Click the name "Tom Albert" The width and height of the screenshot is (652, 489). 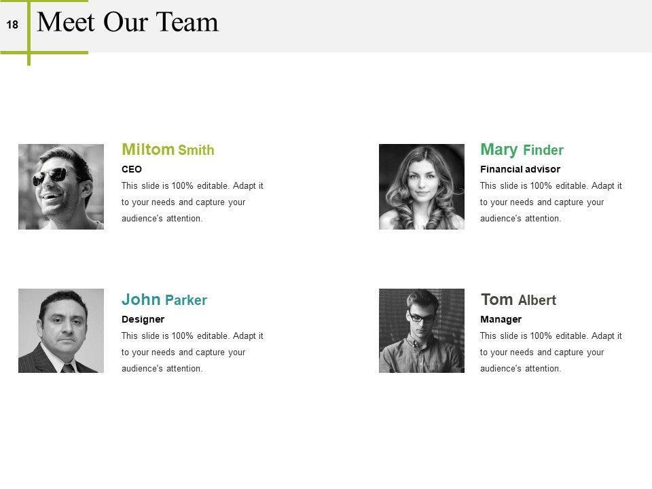(518, 300)
